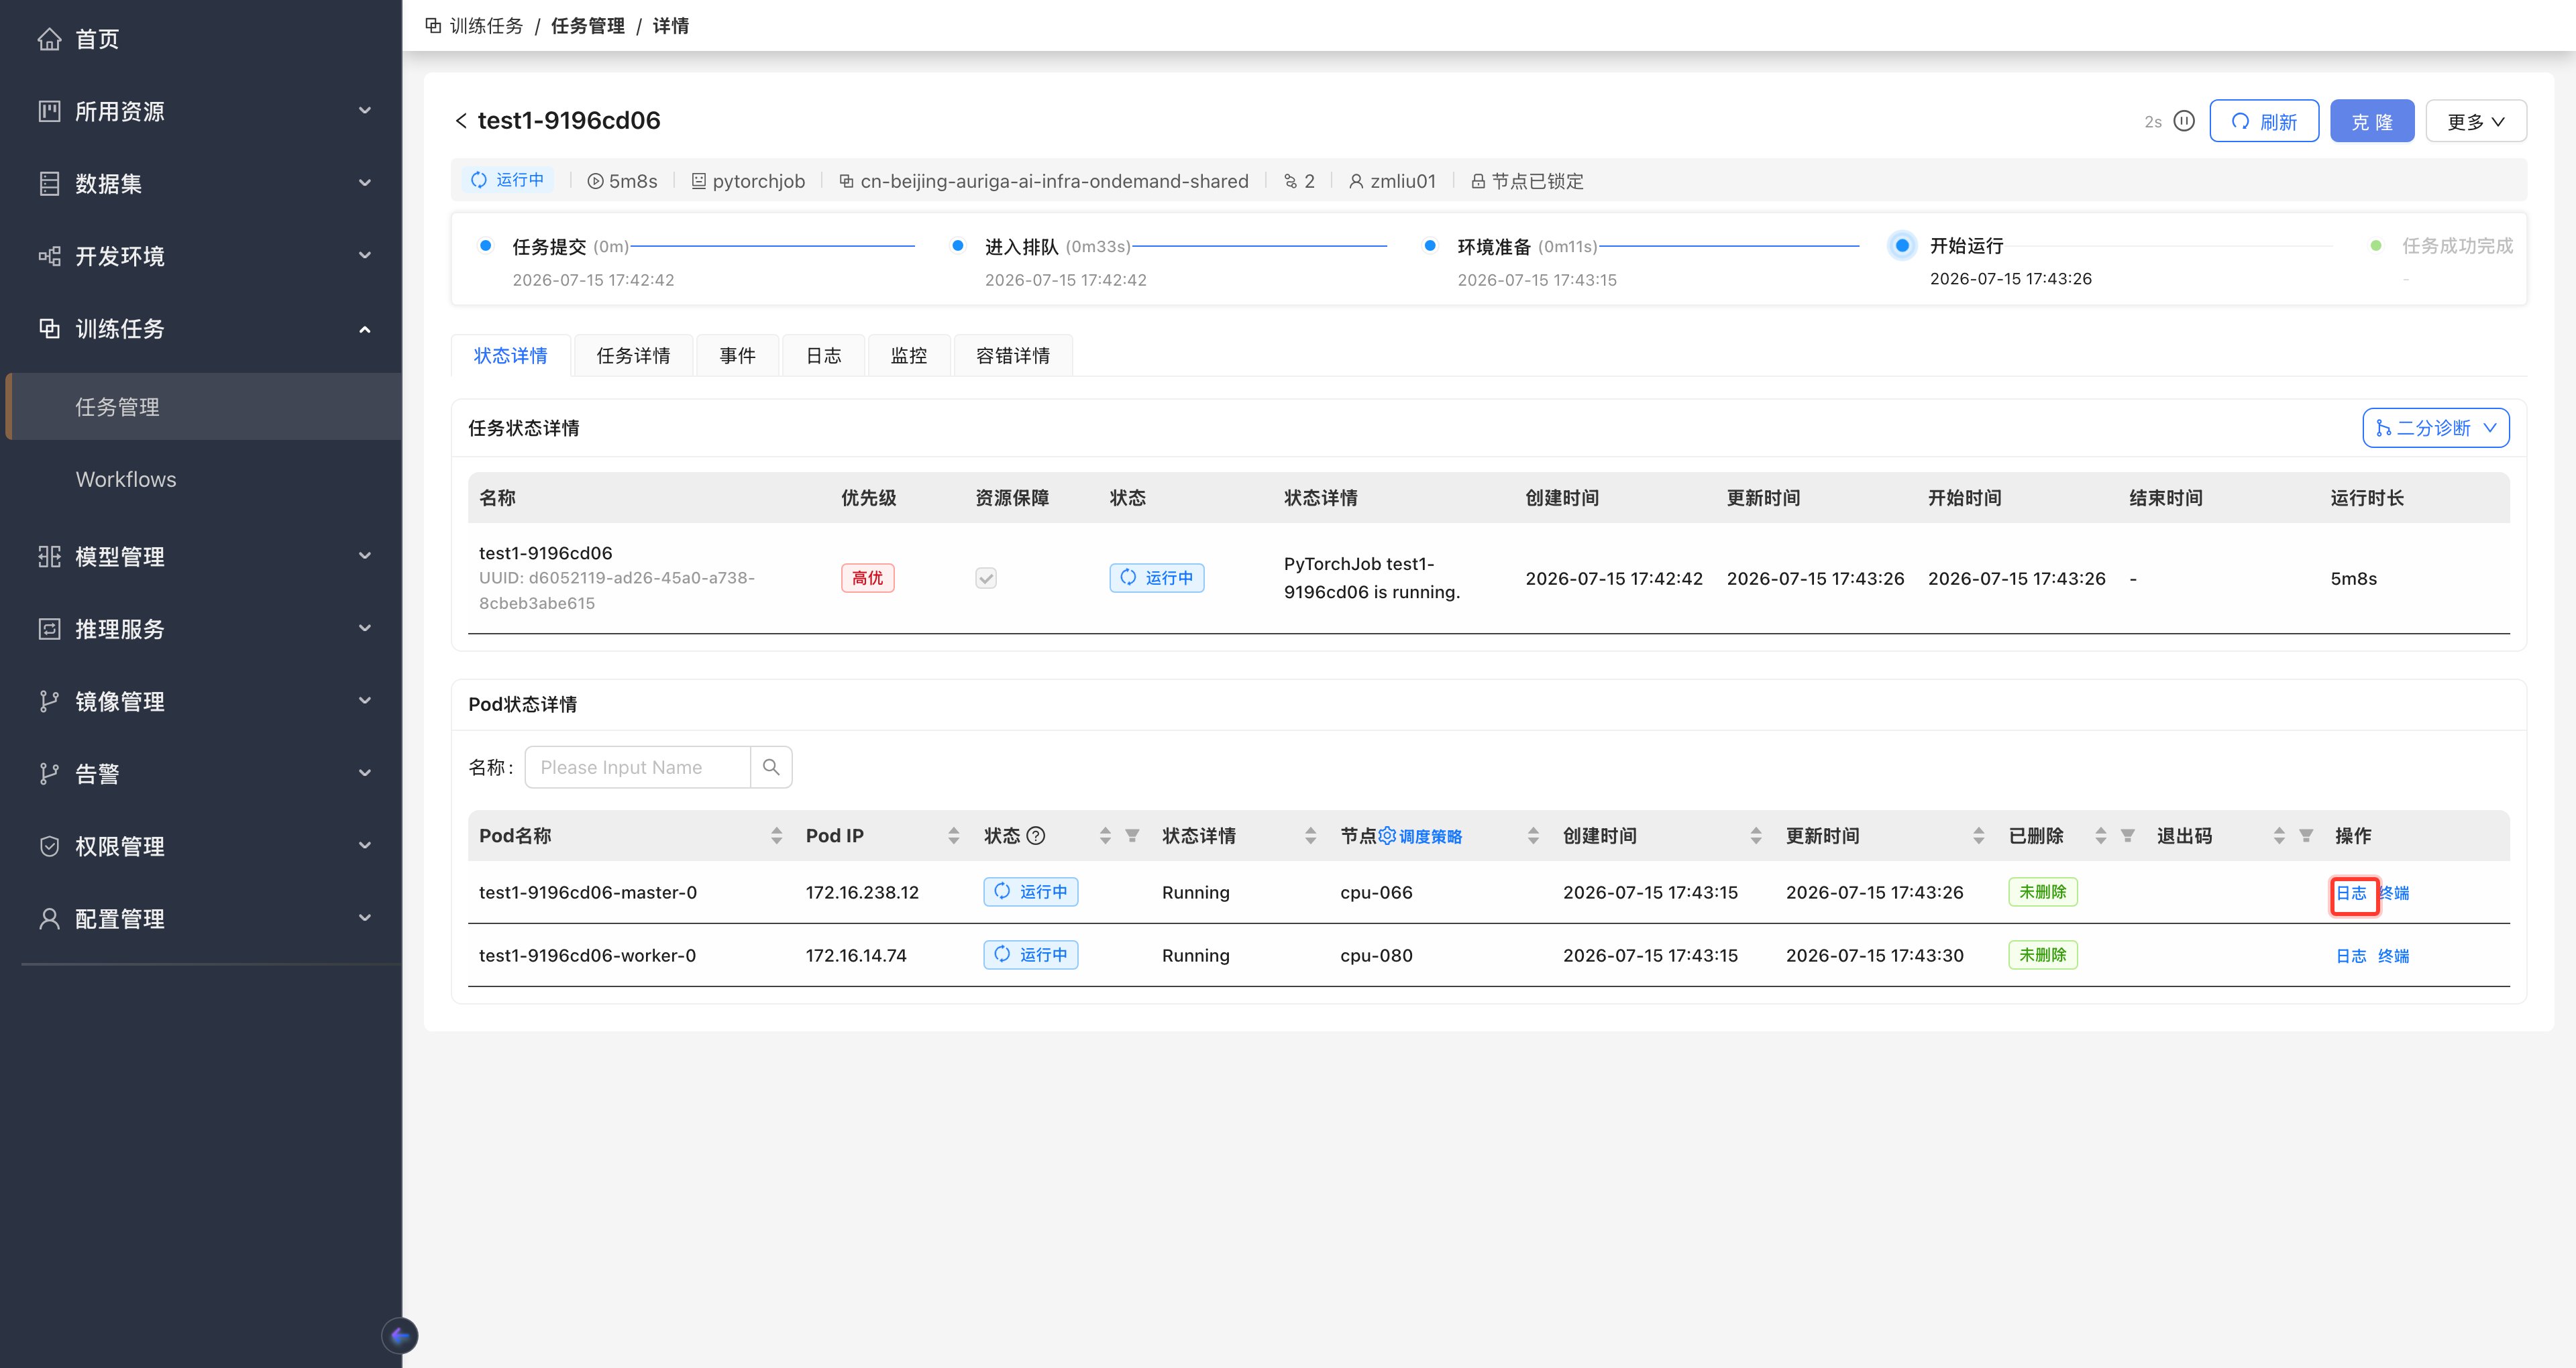Viewport: 2576px width, 1368px height.
Task: Switch to the 任务详情 tab
Action: click(x=634, y=355)
